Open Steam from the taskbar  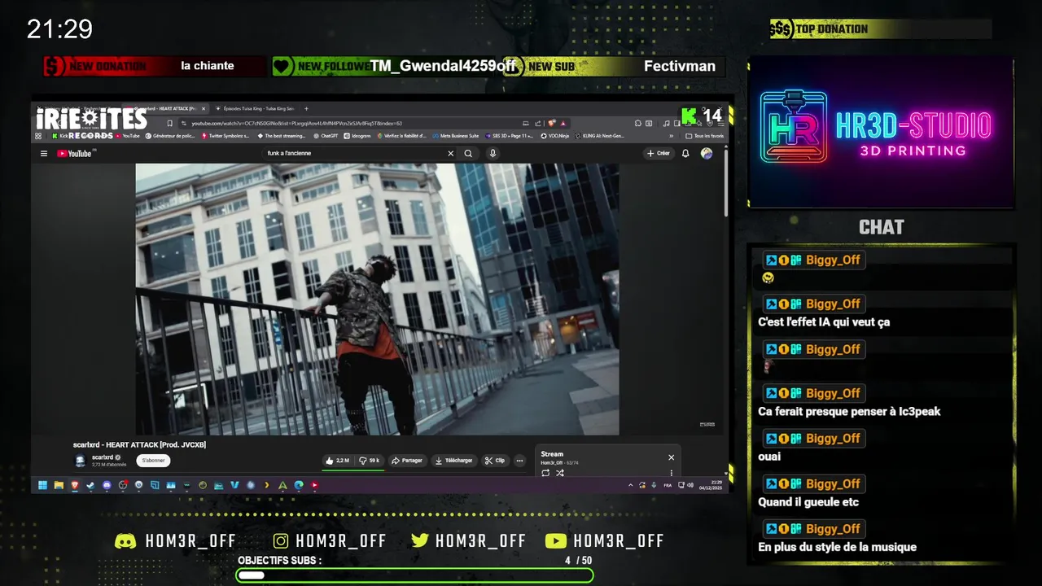point(90,485)
